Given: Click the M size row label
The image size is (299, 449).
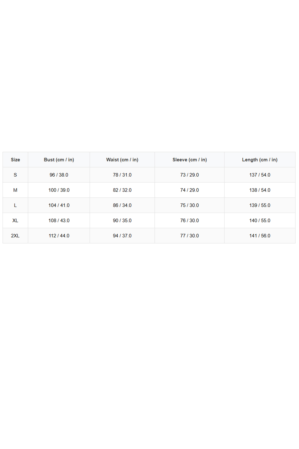Looking at the screenshot, I should (15, 190).
